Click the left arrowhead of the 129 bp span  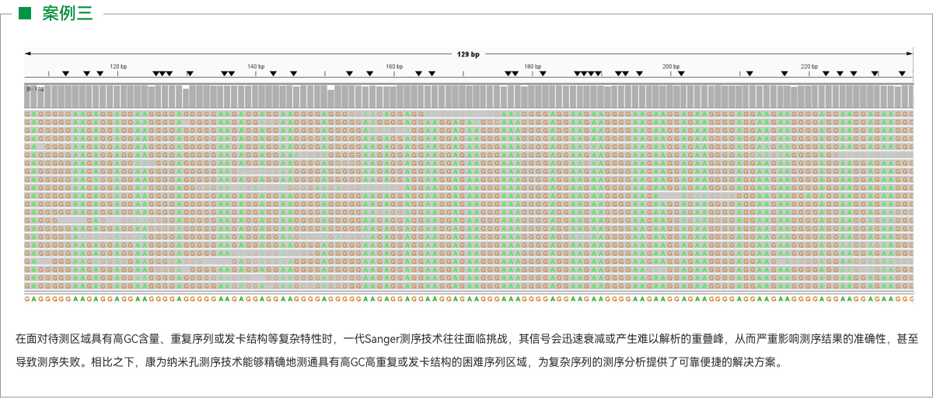pyautogui.click(x=28, y=54)
